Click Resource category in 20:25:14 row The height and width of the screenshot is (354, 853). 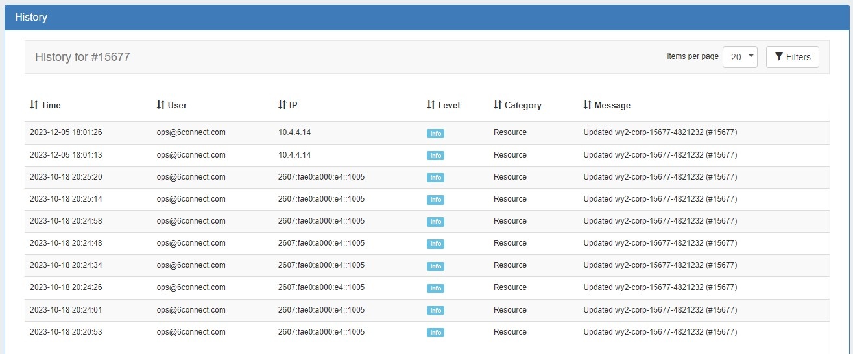[x=510, y=199]
